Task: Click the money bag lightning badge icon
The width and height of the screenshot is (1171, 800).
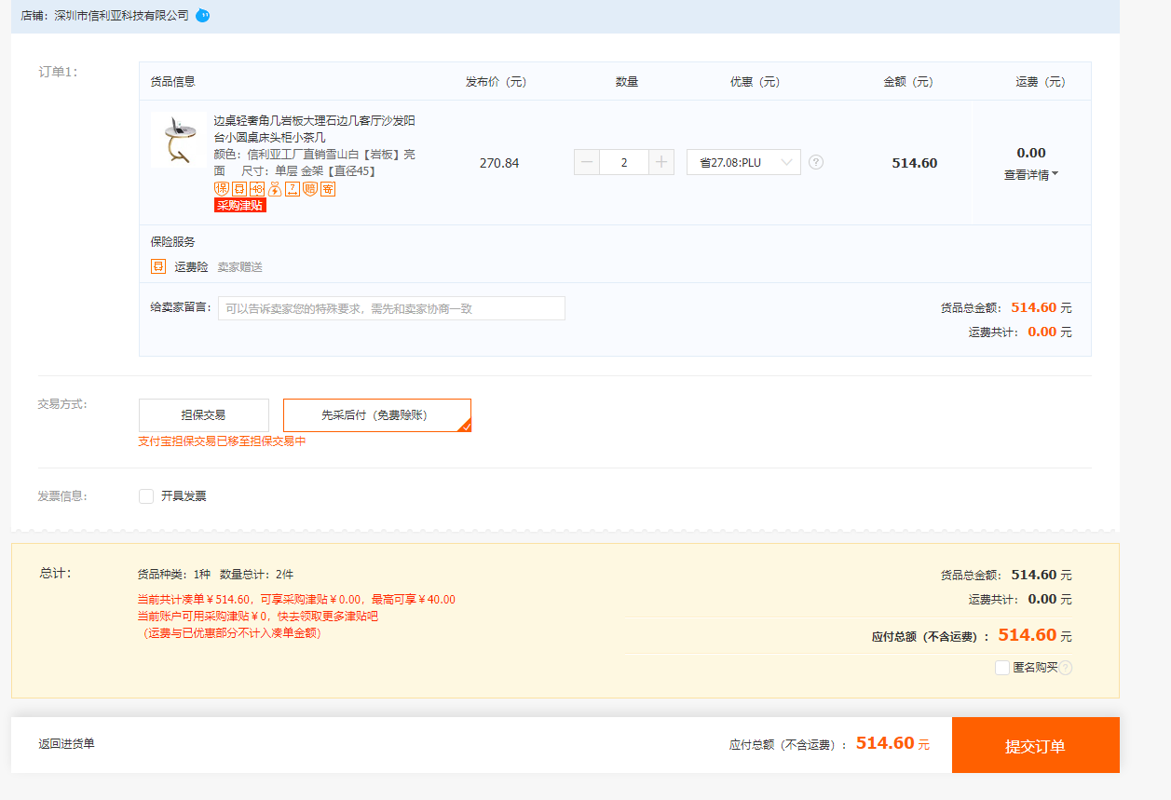Action: pos(275,189)
